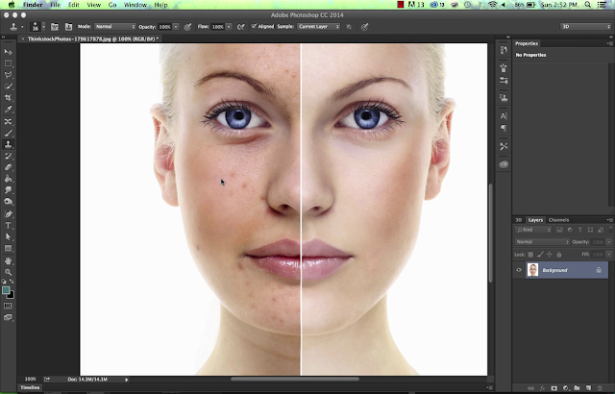This screenshot has width=615, height=394.
Task: Click the foreground color swatch
Action: 6,290
